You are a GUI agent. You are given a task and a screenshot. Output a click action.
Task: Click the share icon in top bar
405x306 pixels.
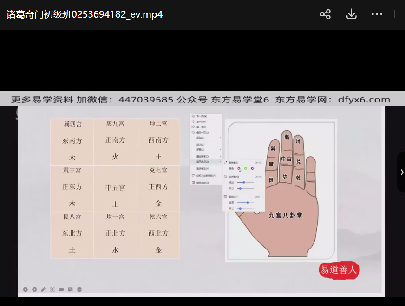tap(325, 14)
